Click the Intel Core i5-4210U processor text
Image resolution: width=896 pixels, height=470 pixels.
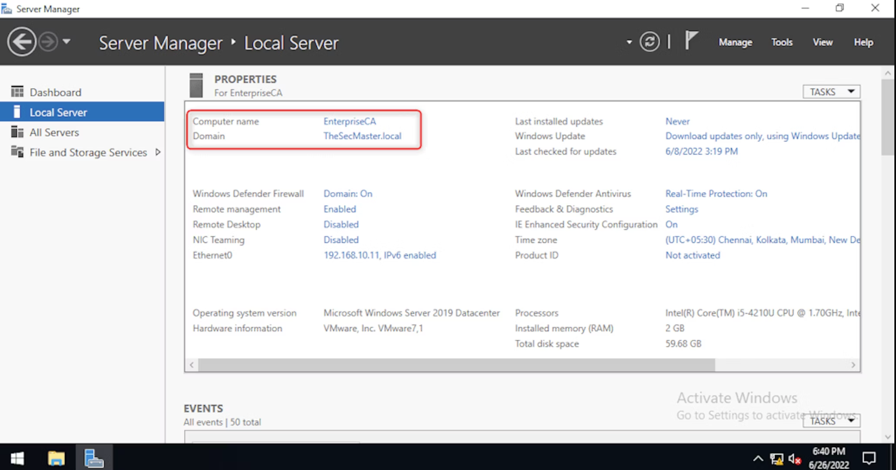[762, 312]
